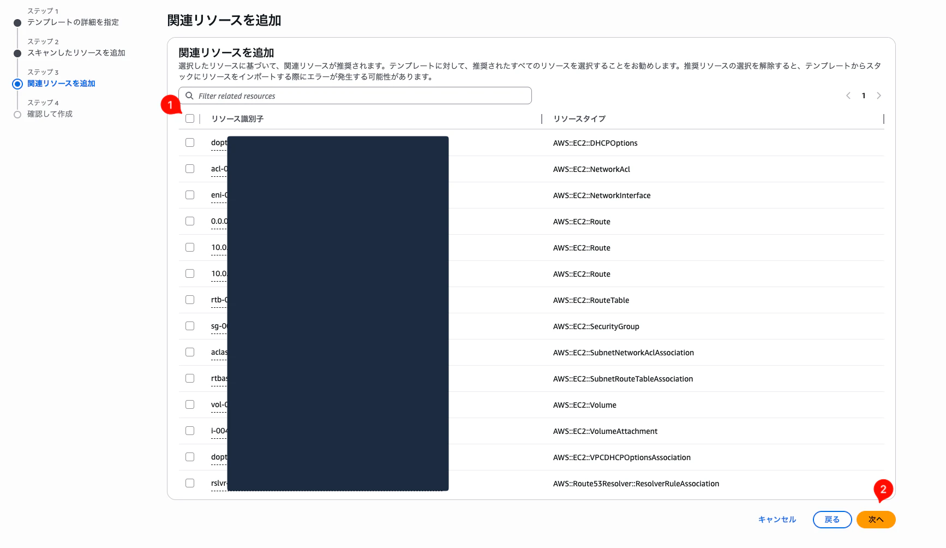Check the AWS::EC2::SecurityGroup row checkbox
This screenshot has width=946, height=548.
[190, 326]
